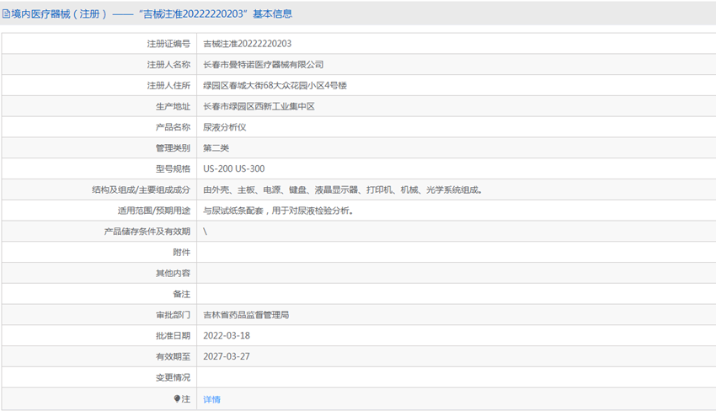Click the document icon beside the page title

tap(5, 14)
